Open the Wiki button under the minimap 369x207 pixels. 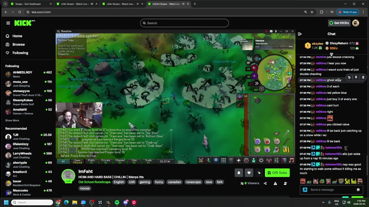click(288, 91)
